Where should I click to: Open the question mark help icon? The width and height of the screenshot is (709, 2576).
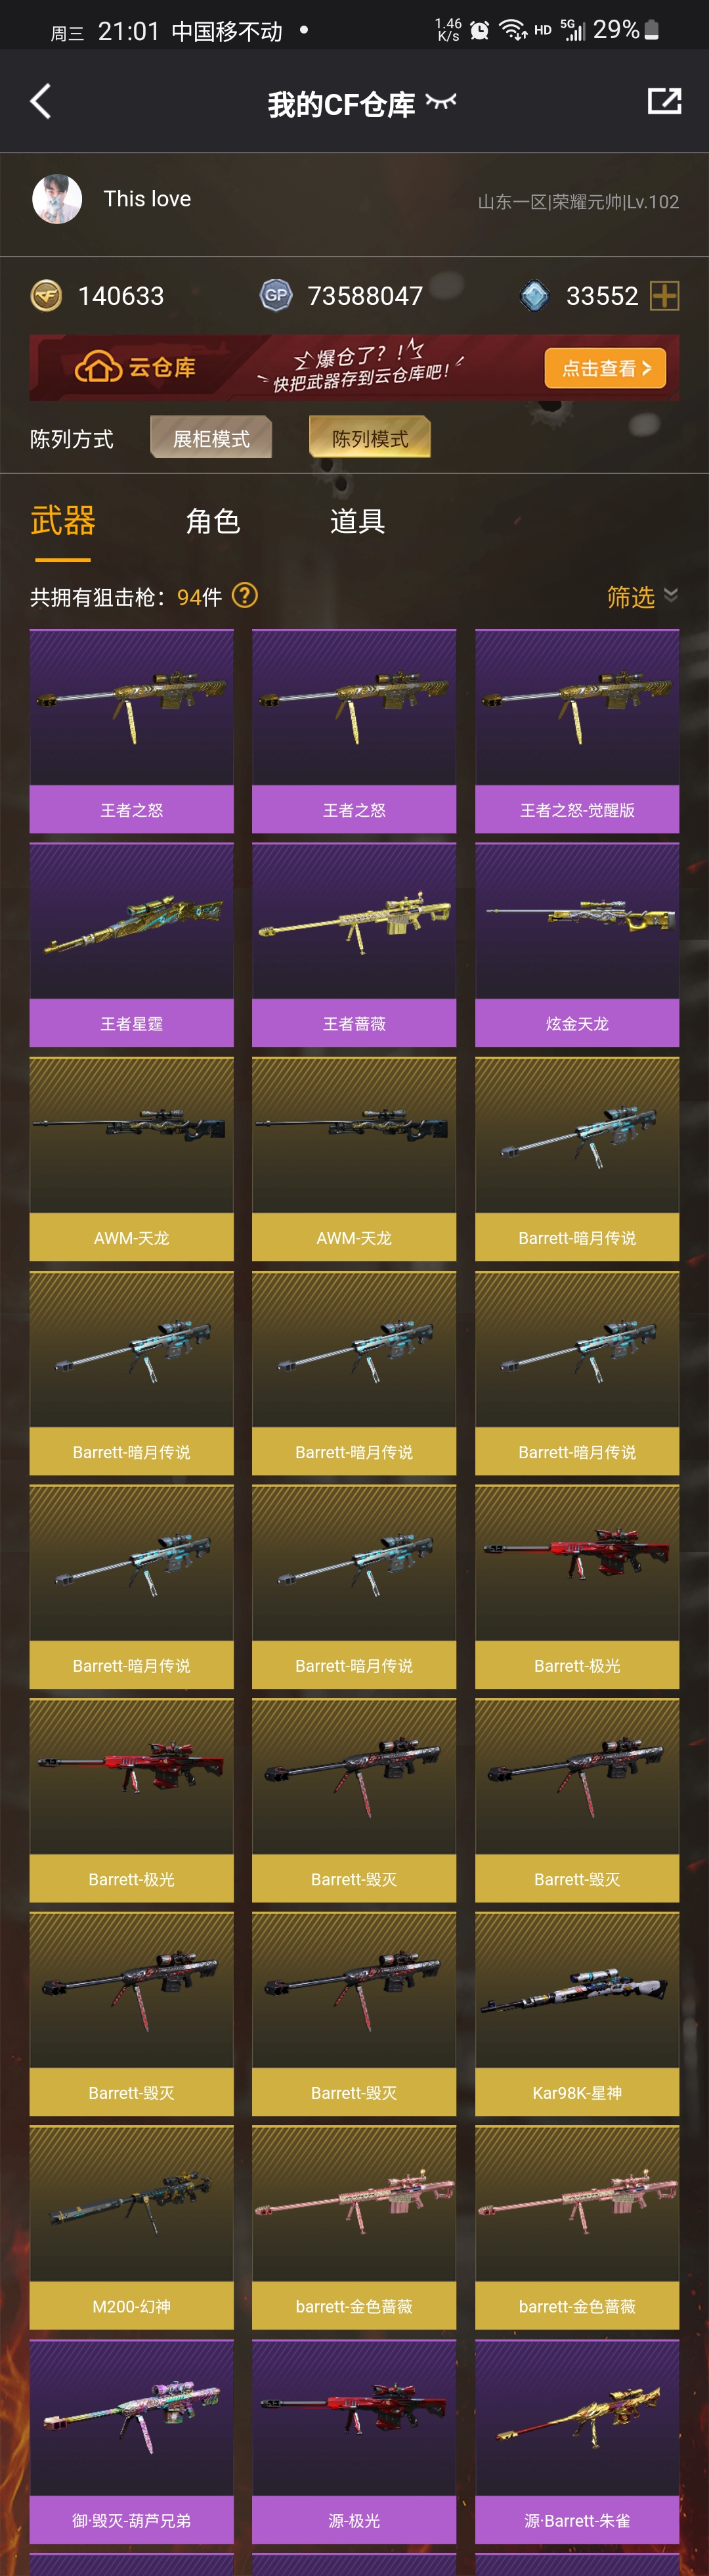coord(245,596)
